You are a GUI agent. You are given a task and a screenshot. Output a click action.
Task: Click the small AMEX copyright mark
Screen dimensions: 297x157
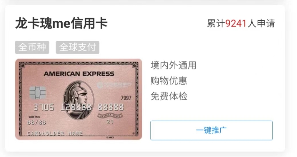pos(110,137)
